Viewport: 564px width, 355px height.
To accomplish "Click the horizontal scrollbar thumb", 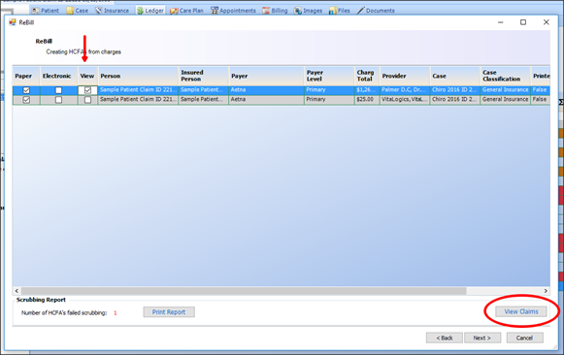I will [x=244, y=291].
